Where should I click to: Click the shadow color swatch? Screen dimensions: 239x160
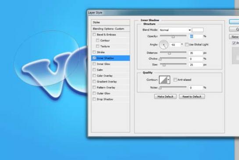(198, 30)
